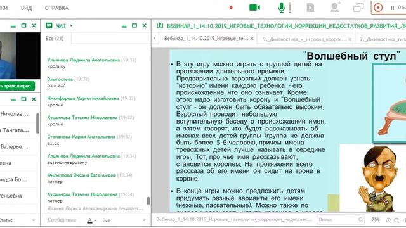Open the media file playback icon
This screenshot has width=406, height=228.
310,8
